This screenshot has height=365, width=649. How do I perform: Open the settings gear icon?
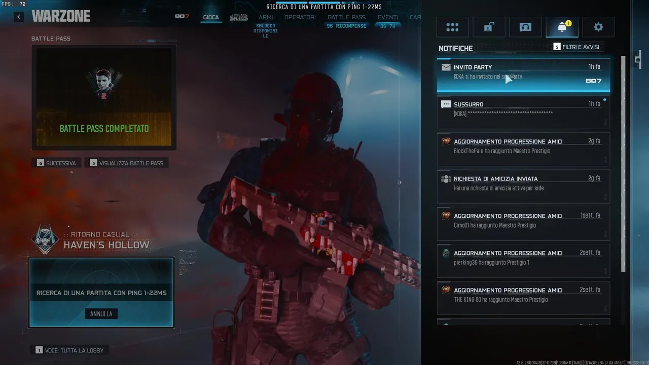click(598, 27)
